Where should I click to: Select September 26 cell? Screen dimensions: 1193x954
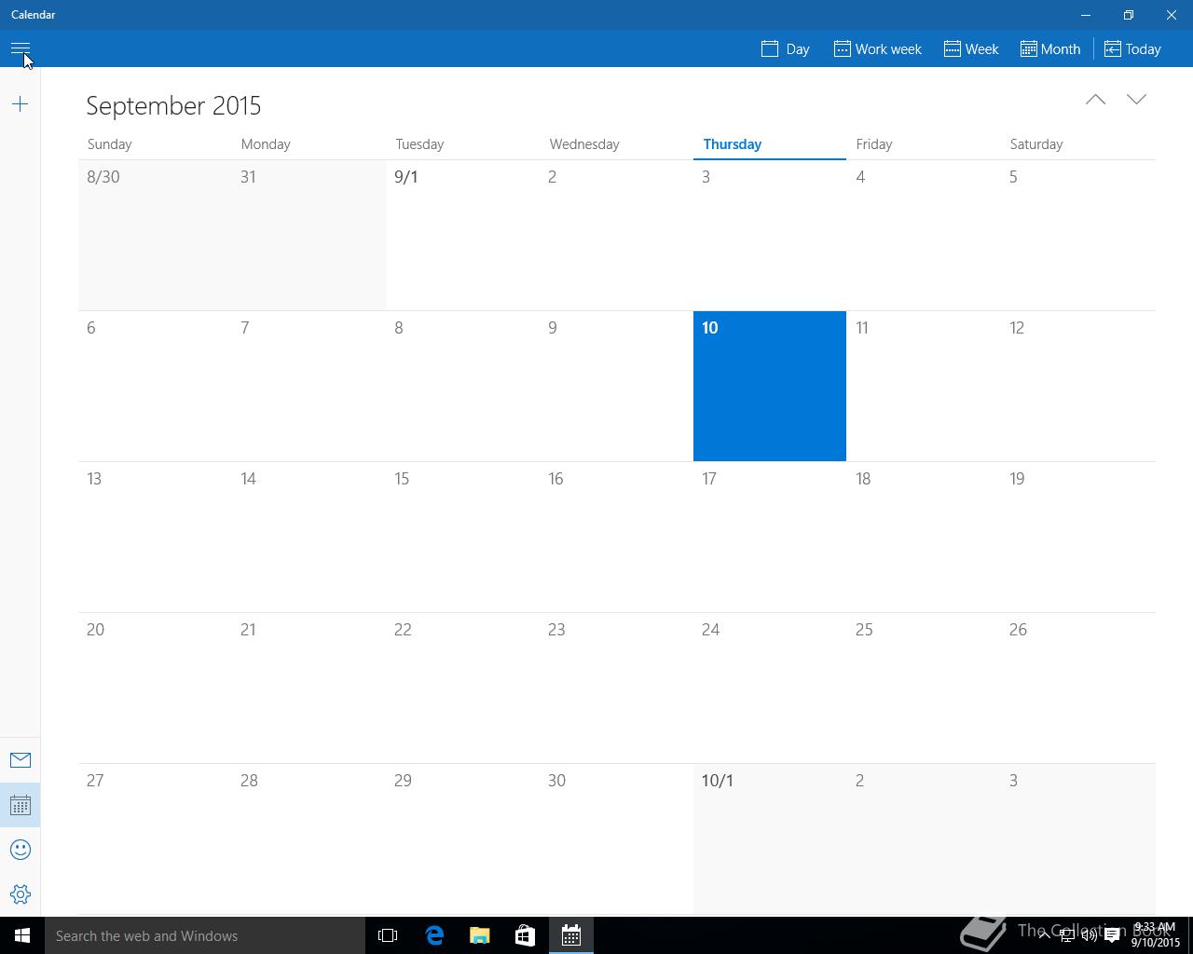[1078, 688]
